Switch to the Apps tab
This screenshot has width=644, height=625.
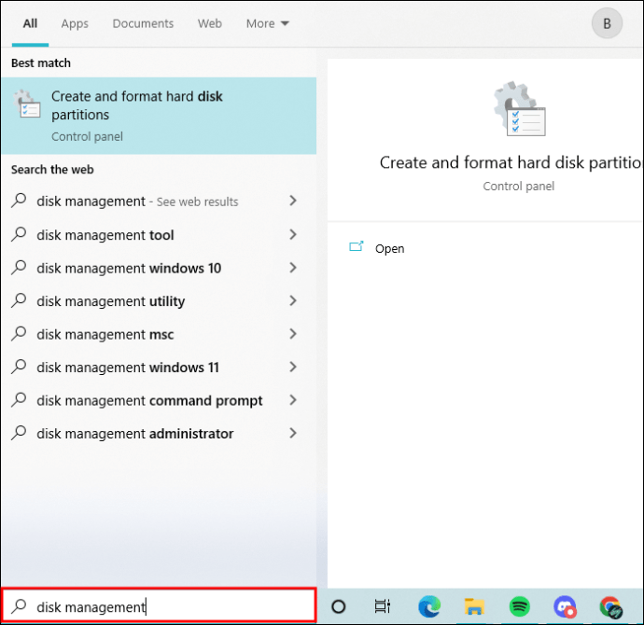coord(75,23)
